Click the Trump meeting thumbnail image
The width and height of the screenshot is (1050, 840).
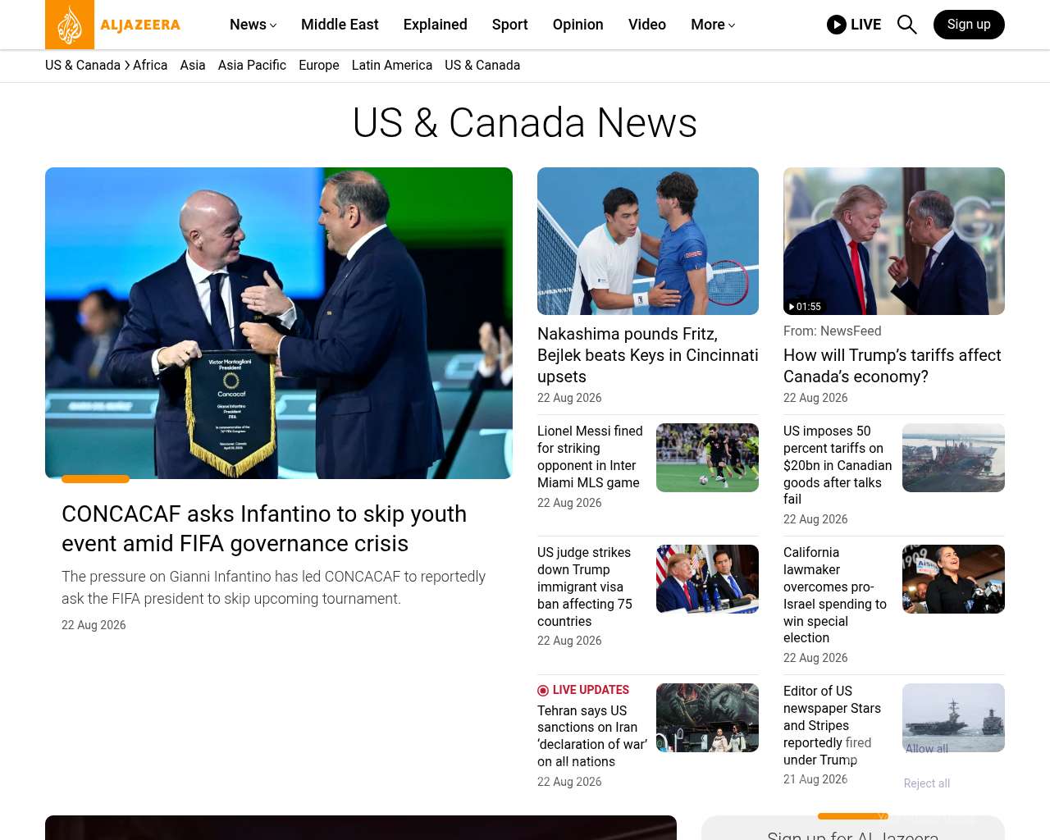point(707,579)
